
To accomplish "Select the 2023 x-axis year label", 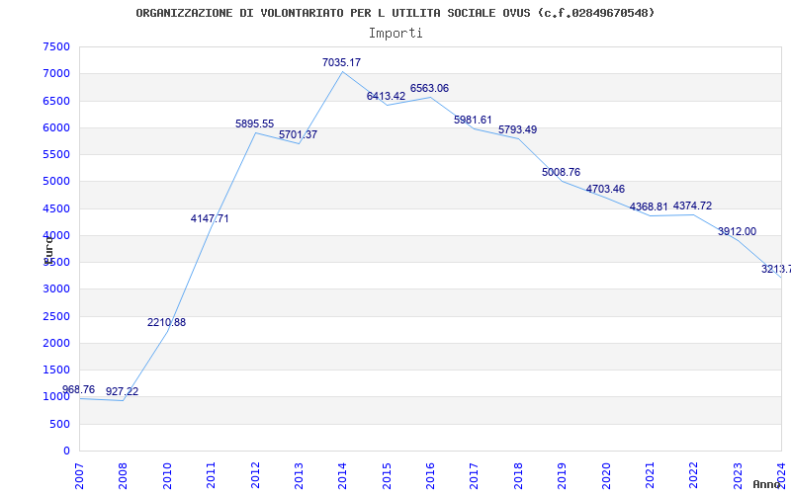I will [x=738, y=475].
